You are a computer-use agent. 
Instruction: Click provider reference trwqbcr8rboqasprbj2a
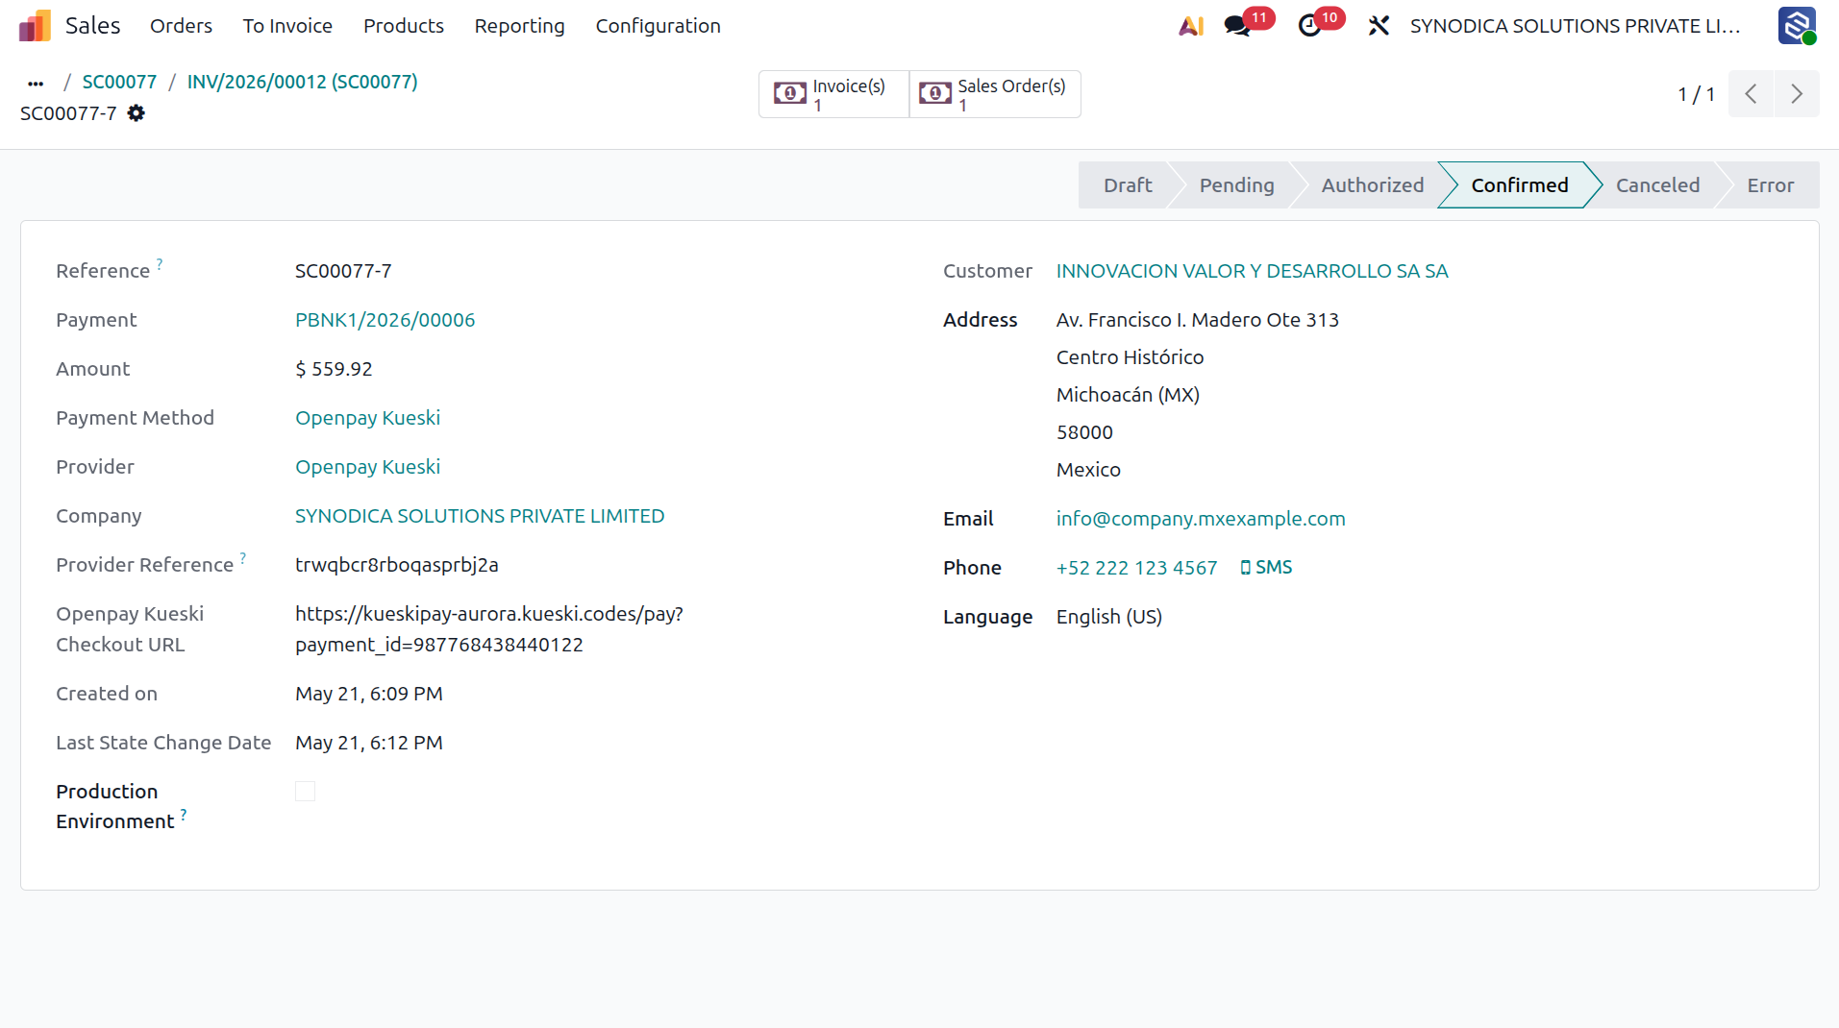point(396,565)
